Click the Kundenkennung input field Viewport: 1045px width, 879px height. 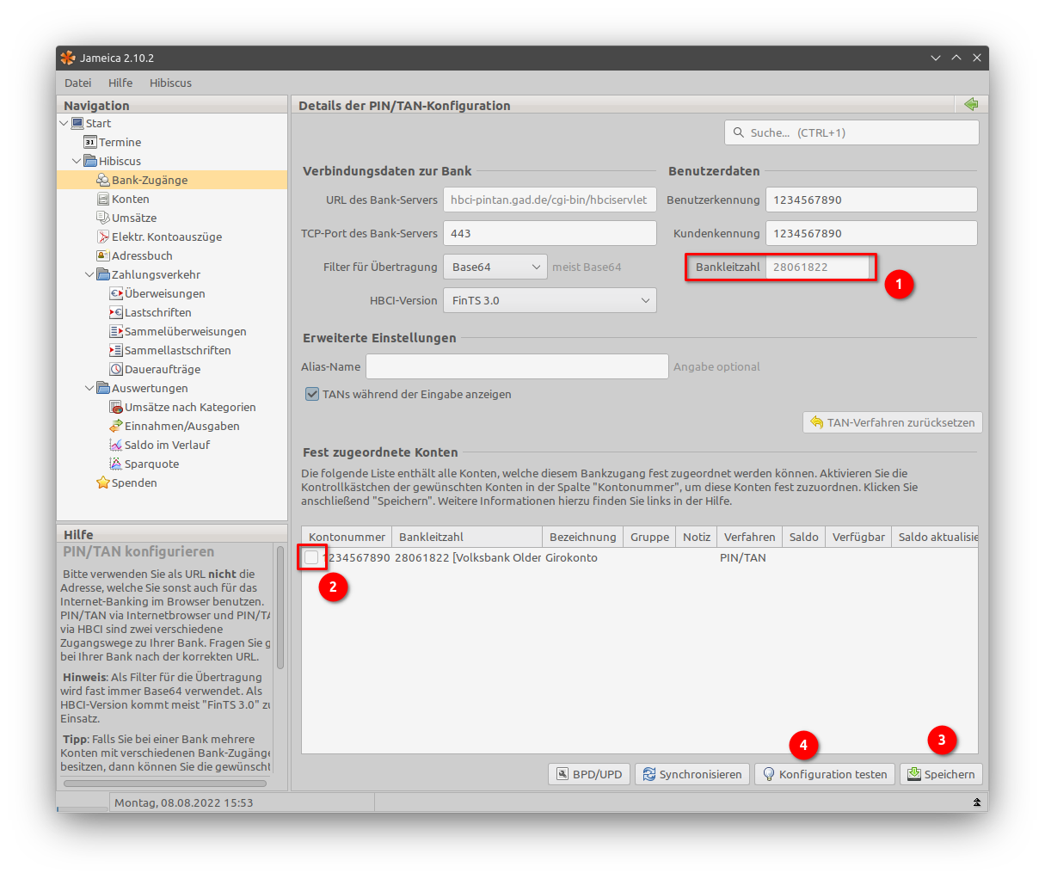pos(871,233)
